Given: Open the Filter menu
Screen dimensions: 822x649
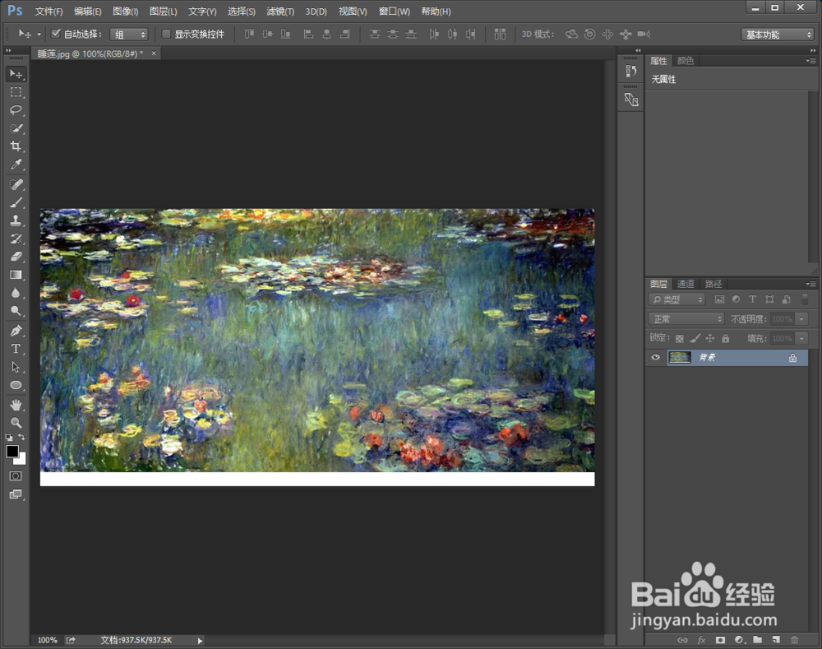Looking at the screenshot, I should click(x=280, y=12).
